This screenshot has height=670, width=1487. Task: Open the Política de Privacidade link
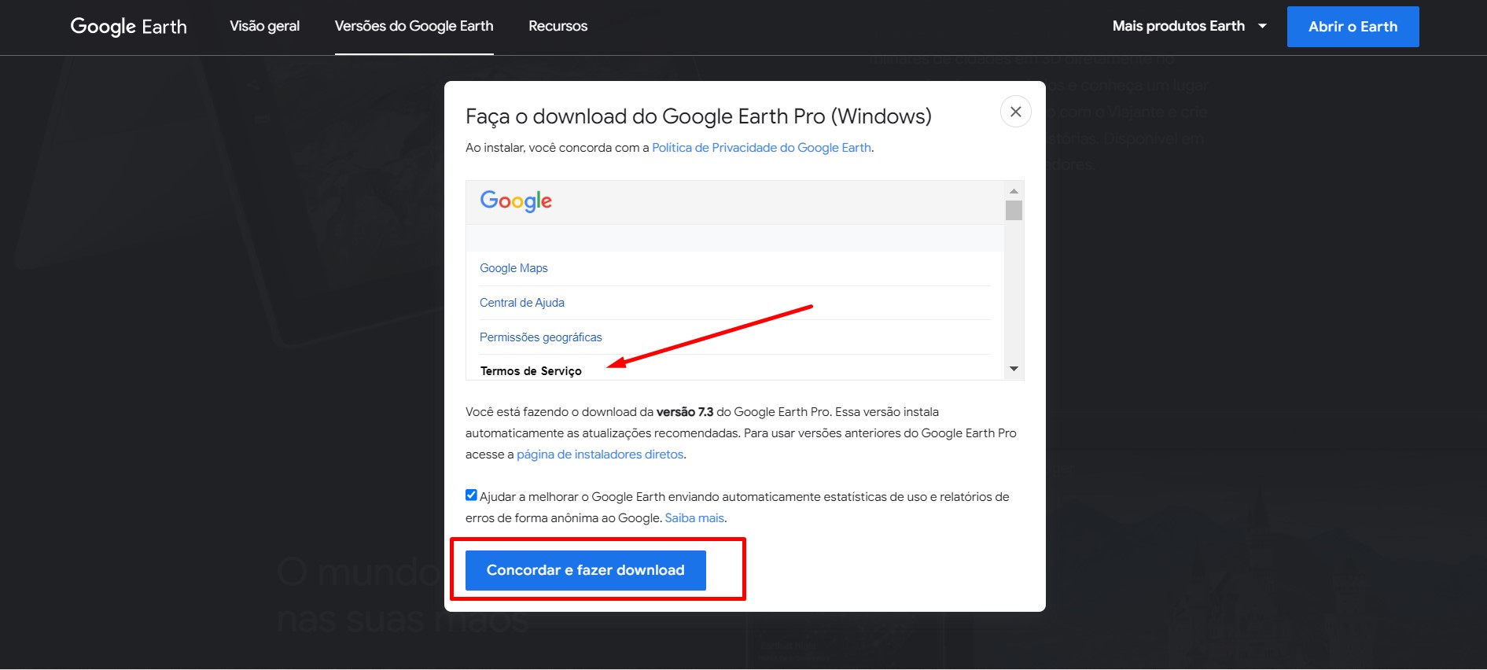(760, 147)
